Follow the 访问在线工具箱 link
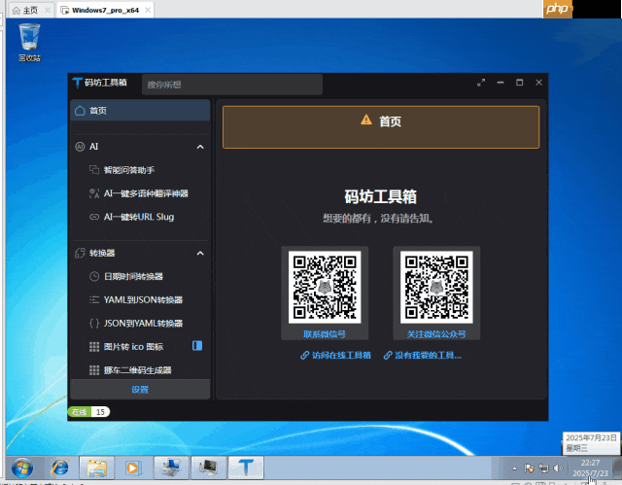The image size is (622, 485). coord(335,356)
